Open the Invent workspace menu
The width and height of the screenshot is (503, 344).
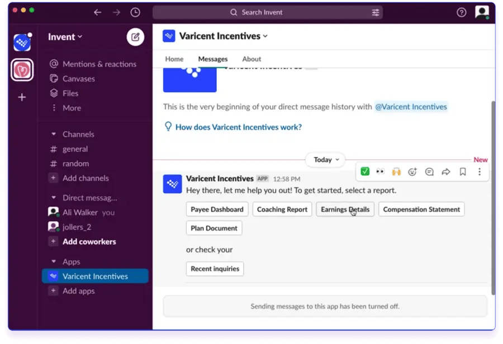click(65, 37)
